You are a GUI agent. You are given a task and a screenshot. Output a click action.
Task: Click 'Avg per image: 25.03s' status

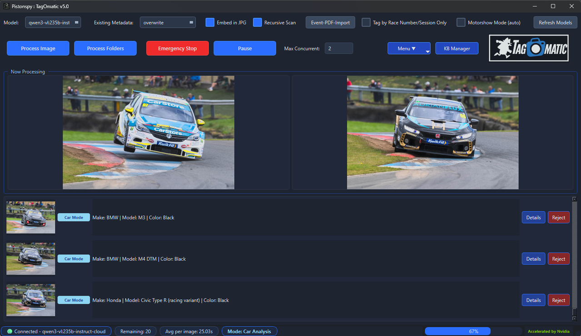click(189, 331)
